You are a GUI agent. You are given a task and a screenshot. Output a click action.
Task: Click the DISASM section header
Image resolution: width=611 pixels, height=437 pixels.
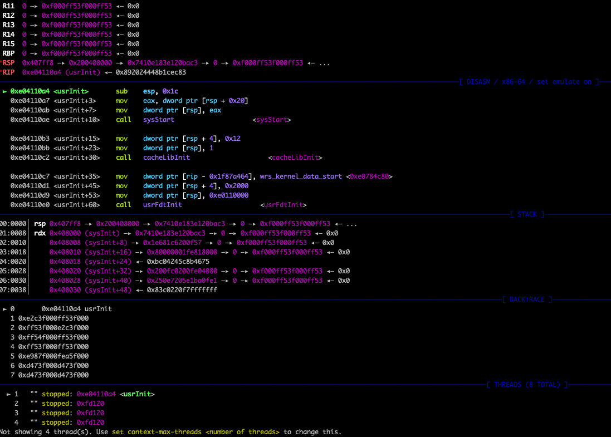click(x=529, y=82)
